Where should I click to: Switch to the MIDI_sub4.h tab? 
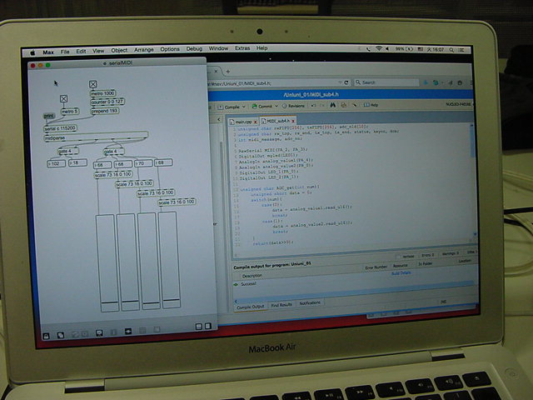pos(277,121)
